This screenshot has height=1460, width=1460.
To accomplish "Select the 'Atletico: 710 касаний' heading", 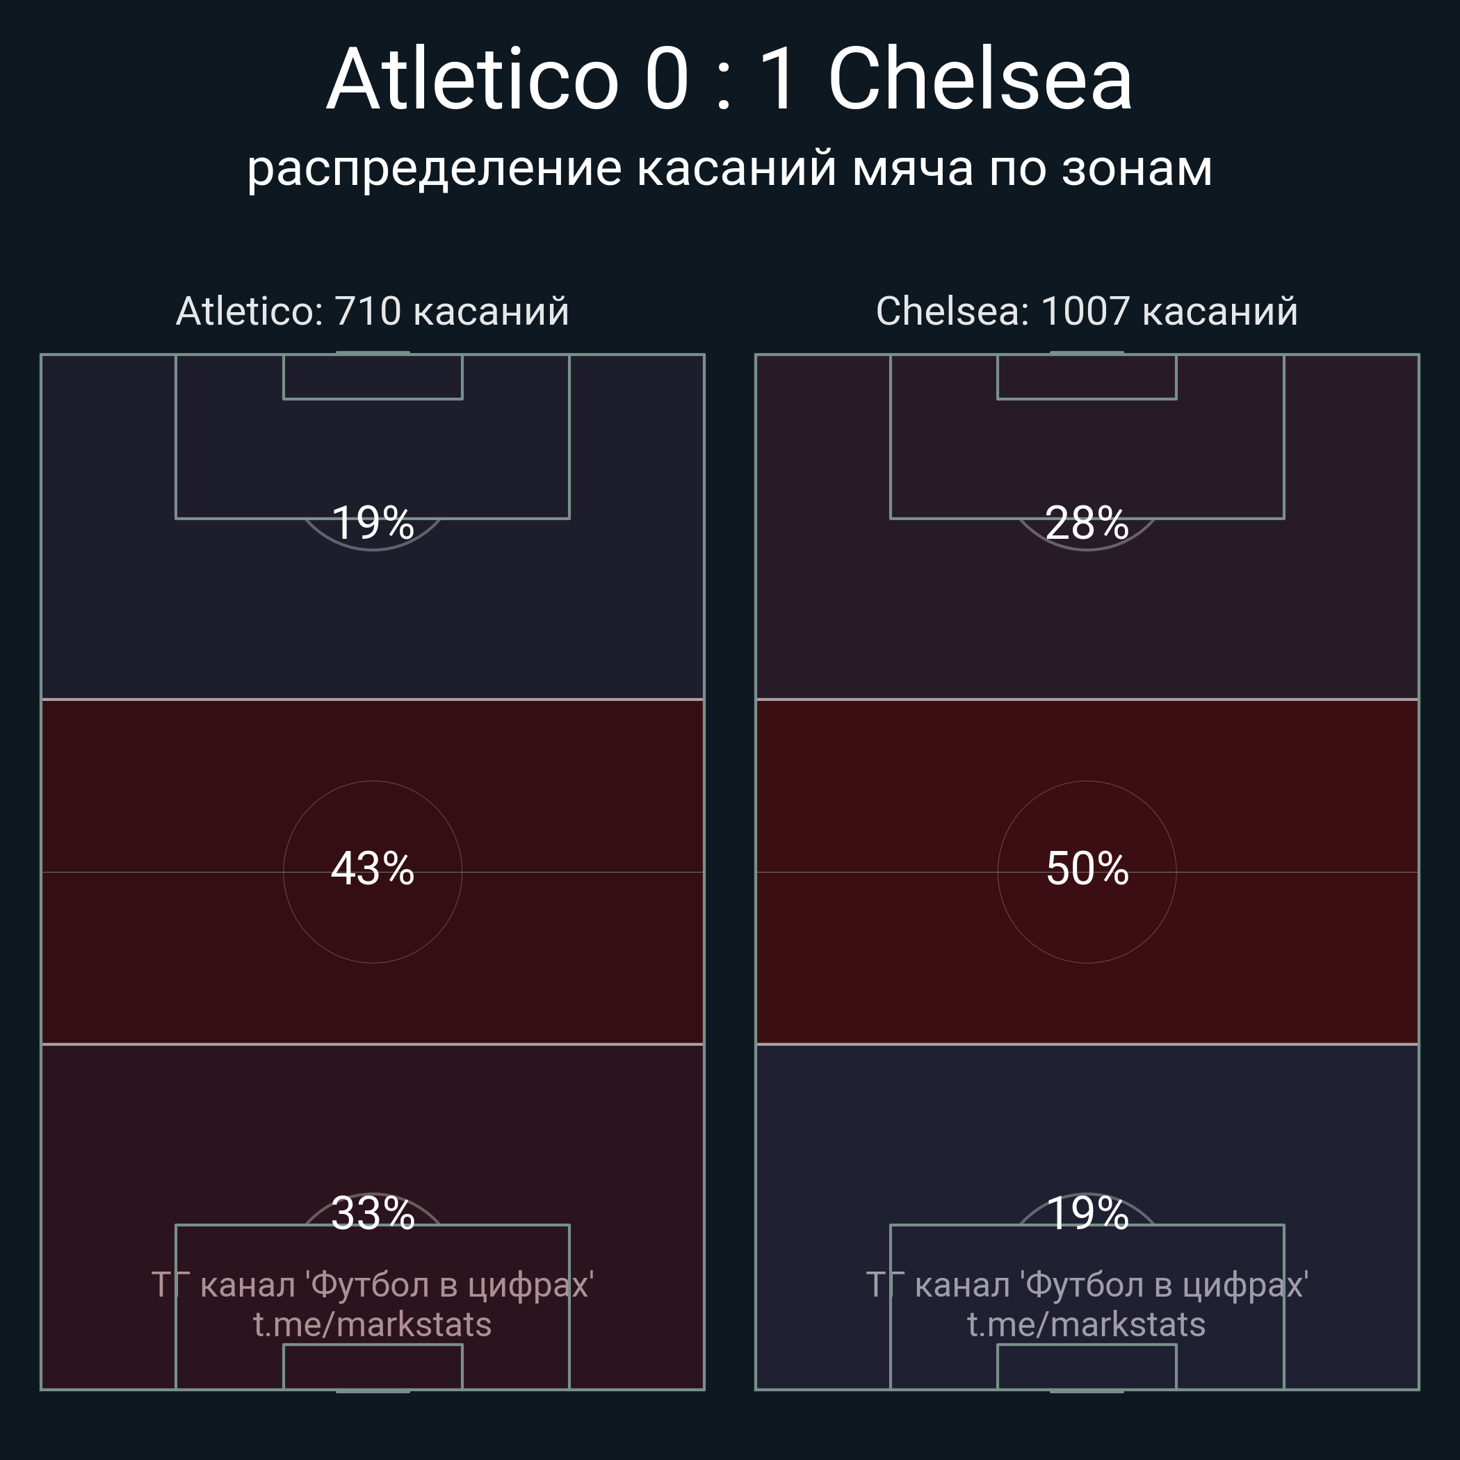I will click(x=373, y=311).
